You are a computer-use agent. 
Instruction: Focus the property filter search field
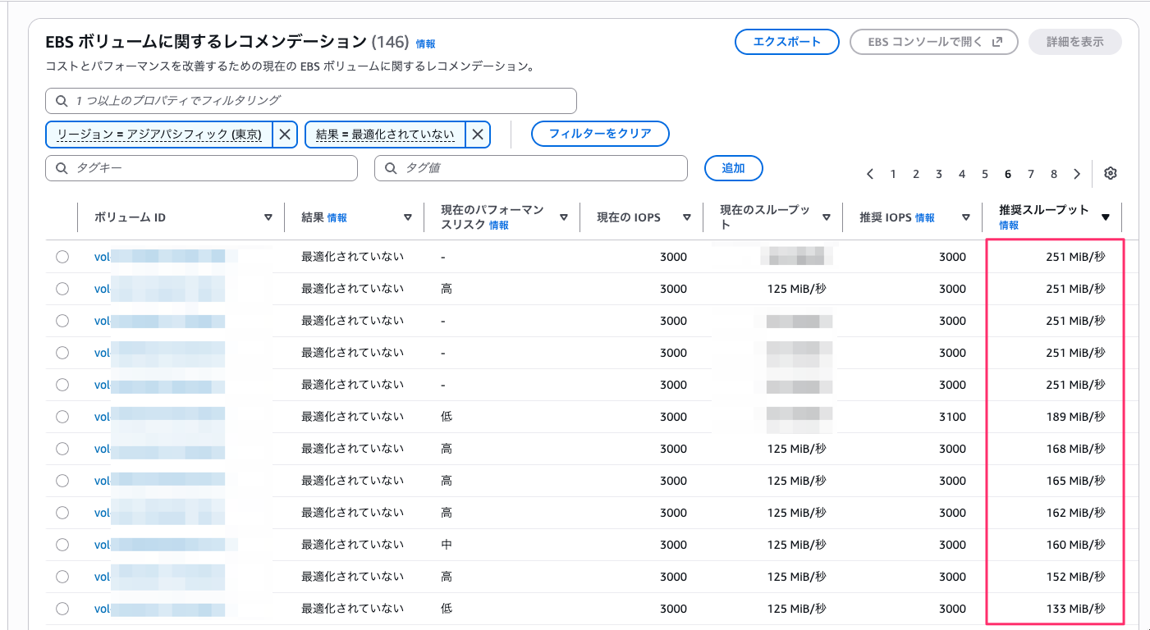pos(311,101)
